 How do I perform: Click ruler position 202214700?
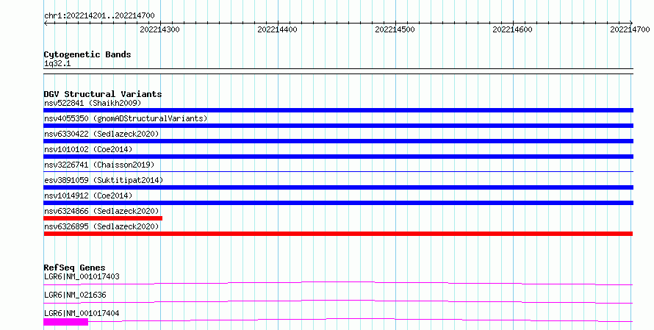coord(630,29)
